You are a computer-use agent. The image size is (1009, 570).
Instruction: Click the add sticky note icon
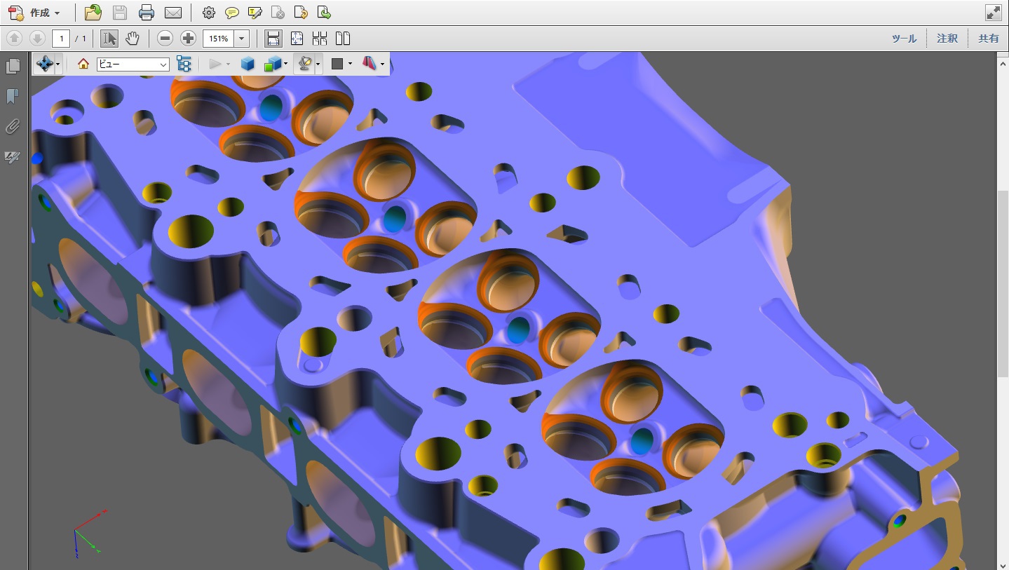tap(232, 13)
